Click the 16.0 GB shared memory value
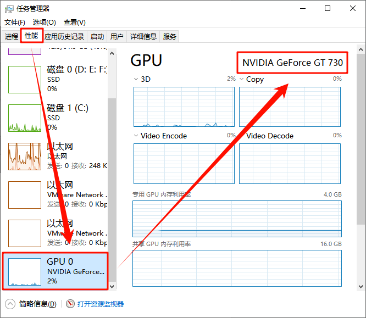 331,244
